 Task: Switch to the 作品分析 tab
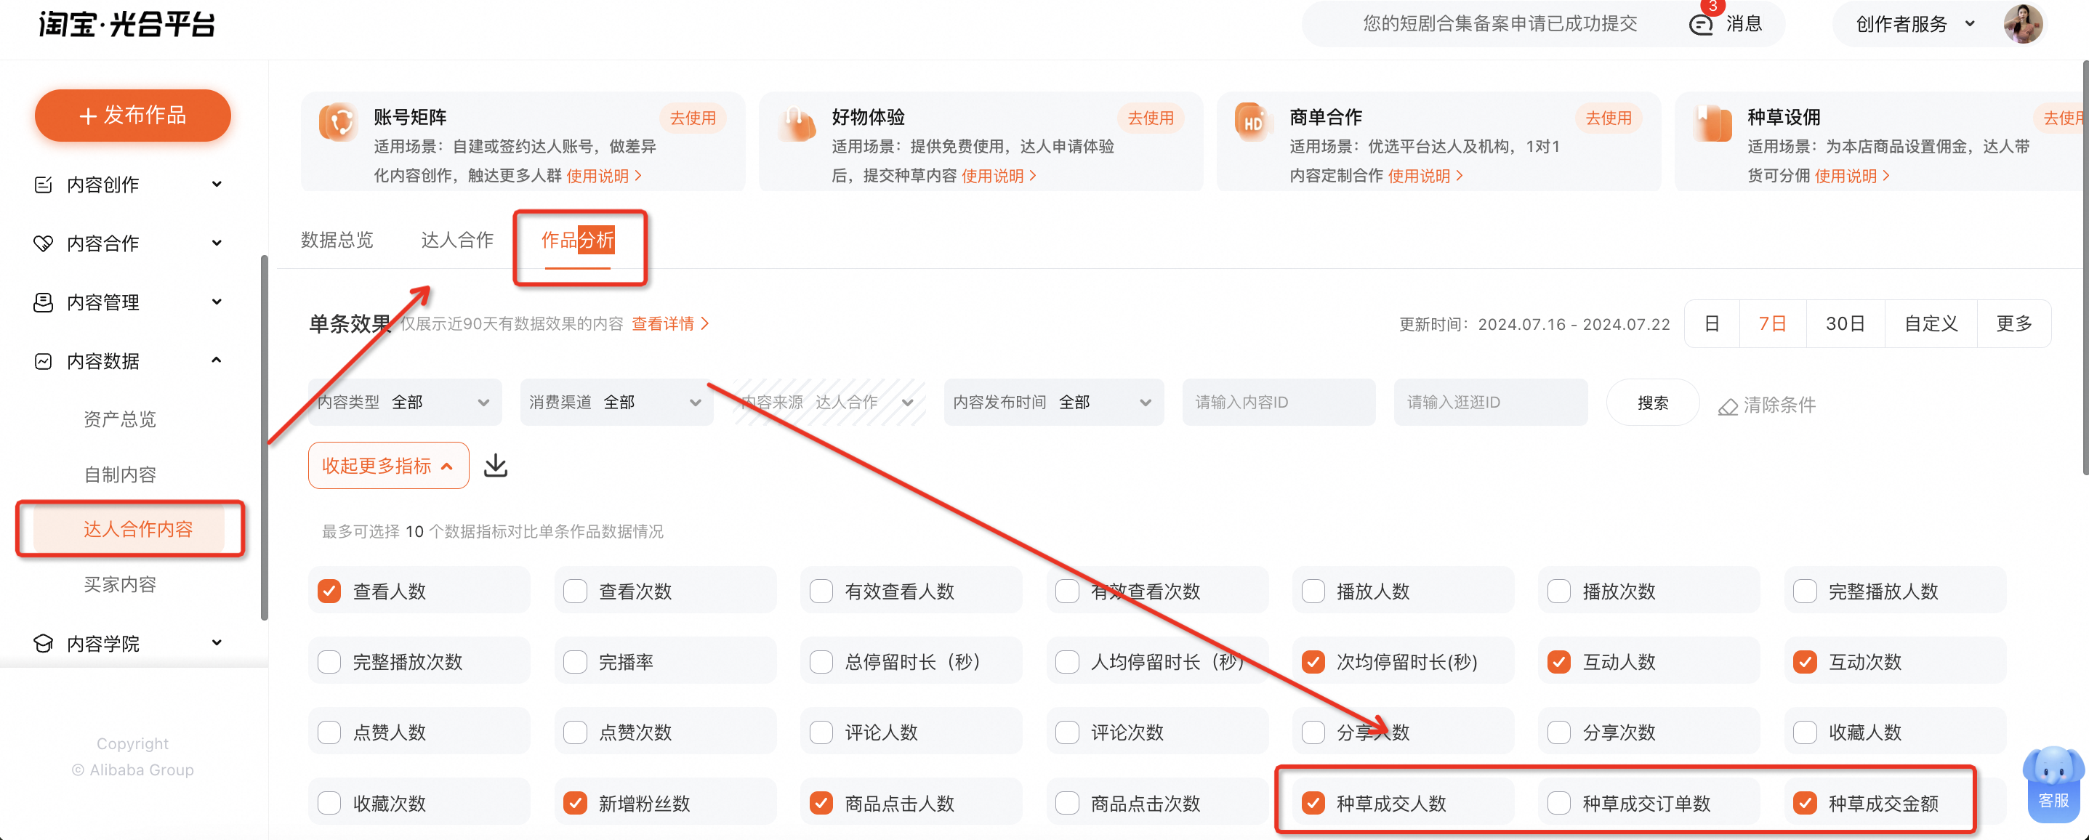click(577, 240)
